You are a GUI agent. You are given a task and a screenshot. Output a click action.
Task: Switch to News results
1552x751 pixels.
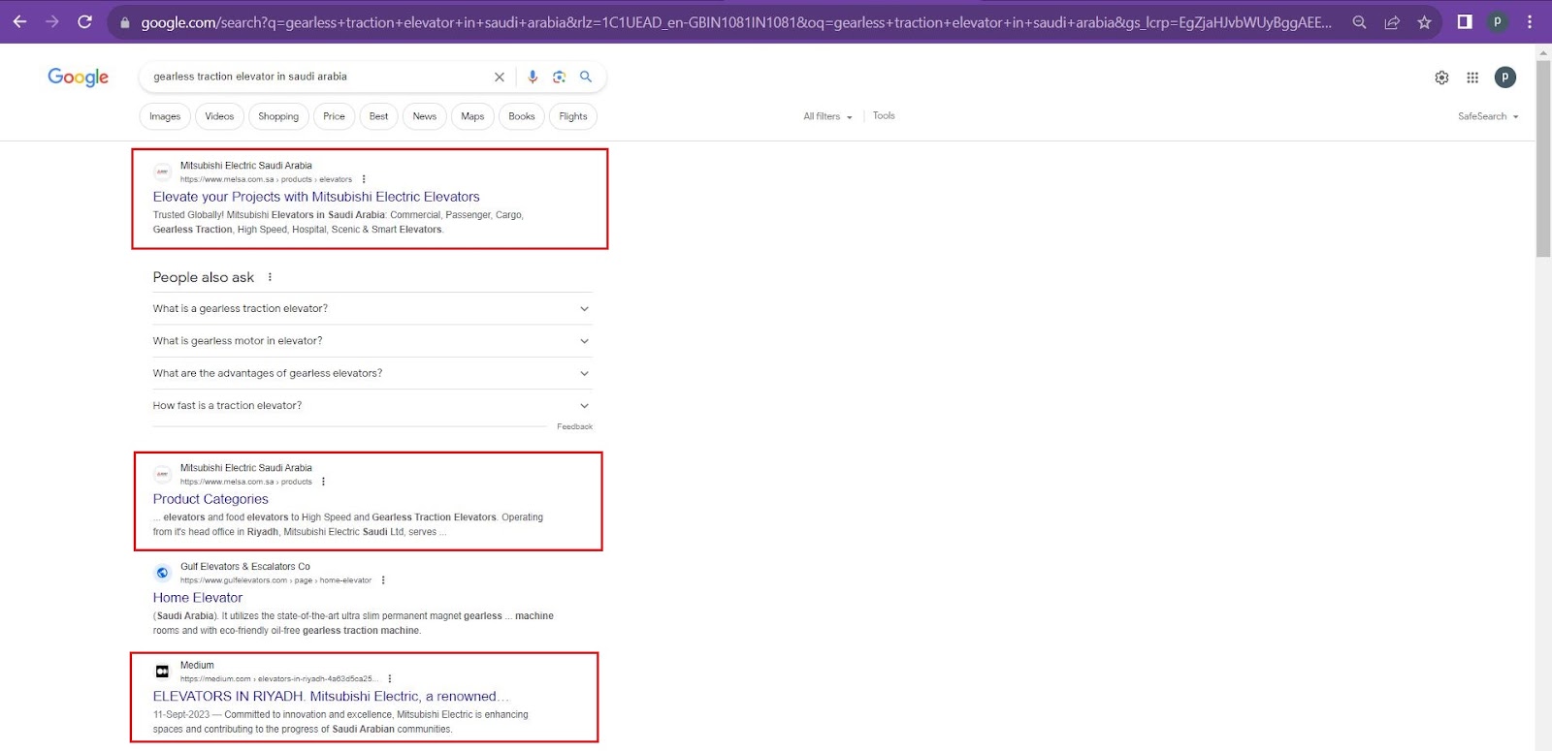pos(425,116)
